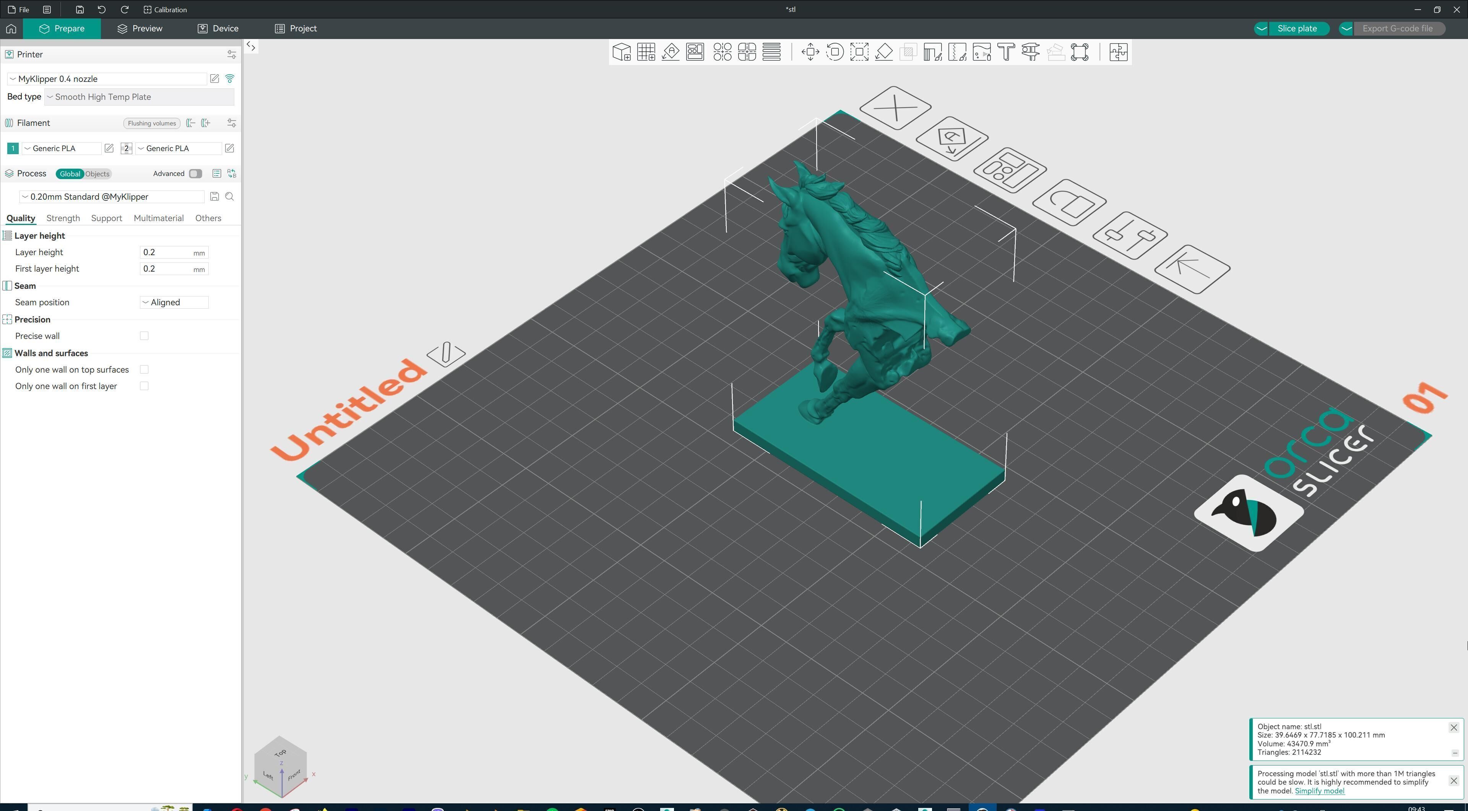1468x811 pixels.
Task: Switch to Device tab
Action: (218, 29)
